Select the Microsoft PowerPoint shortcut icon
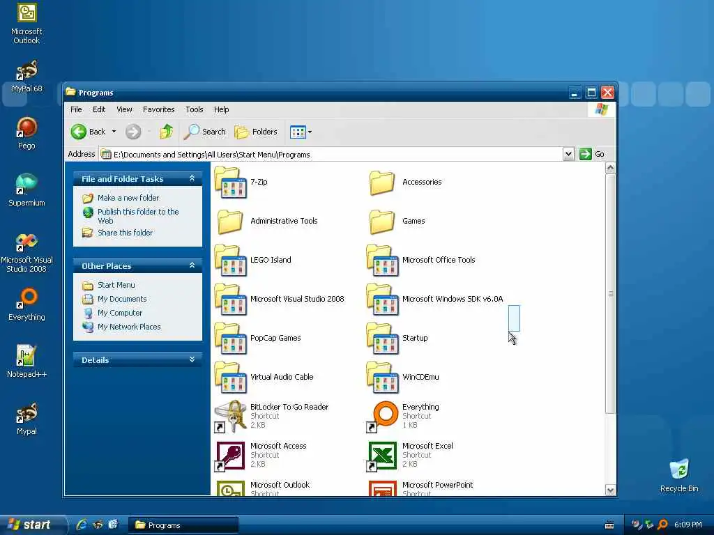Image resolution: width=714 pixels, height=535 pixels. pyautogui.click(x=383, y=488)
